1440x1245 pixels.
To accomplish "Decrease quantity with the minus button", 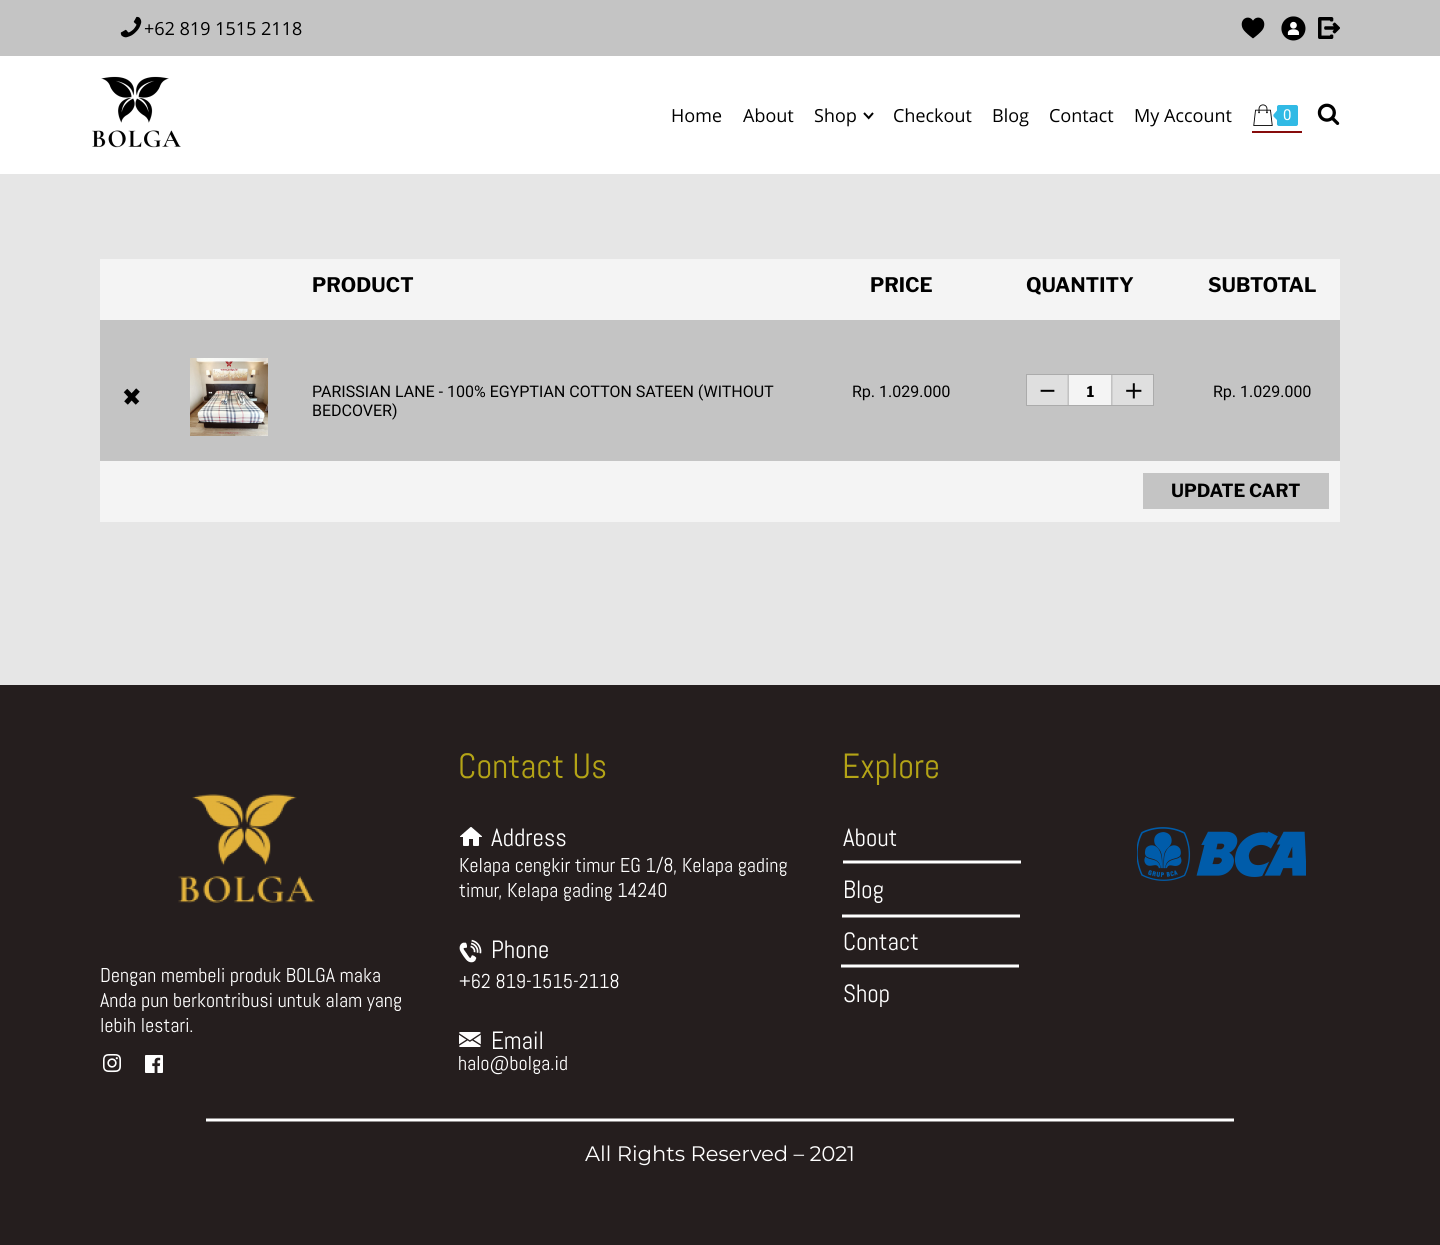I will pos(1047,390).
